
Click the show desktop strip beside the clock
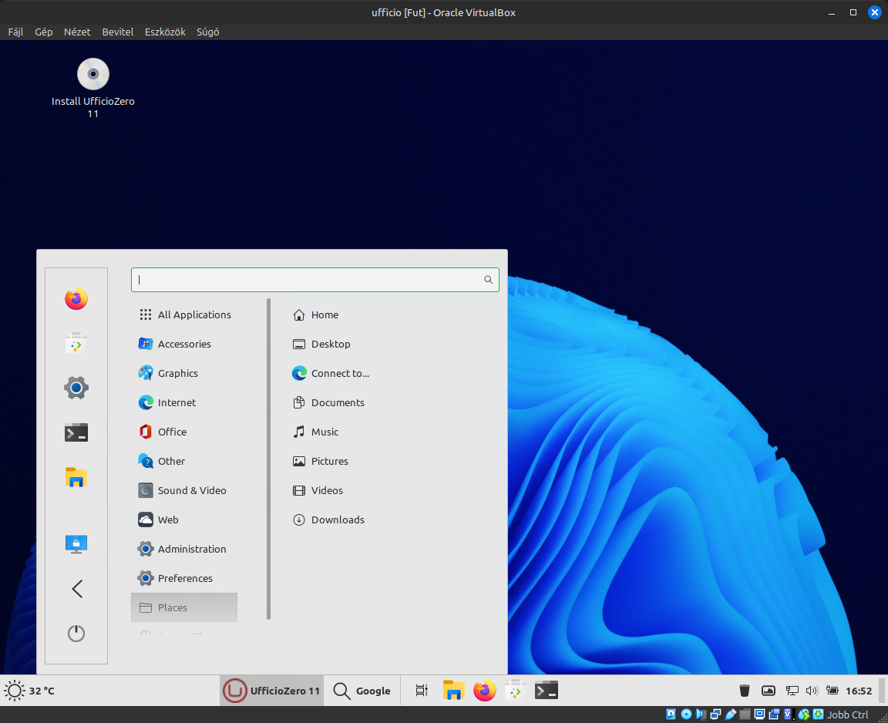882,691
